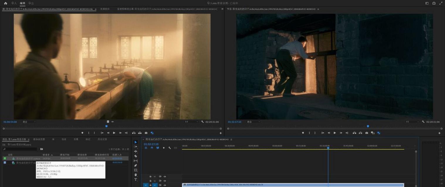Open Source monitor playback resolution dropdown 1/2

(191, 122)
